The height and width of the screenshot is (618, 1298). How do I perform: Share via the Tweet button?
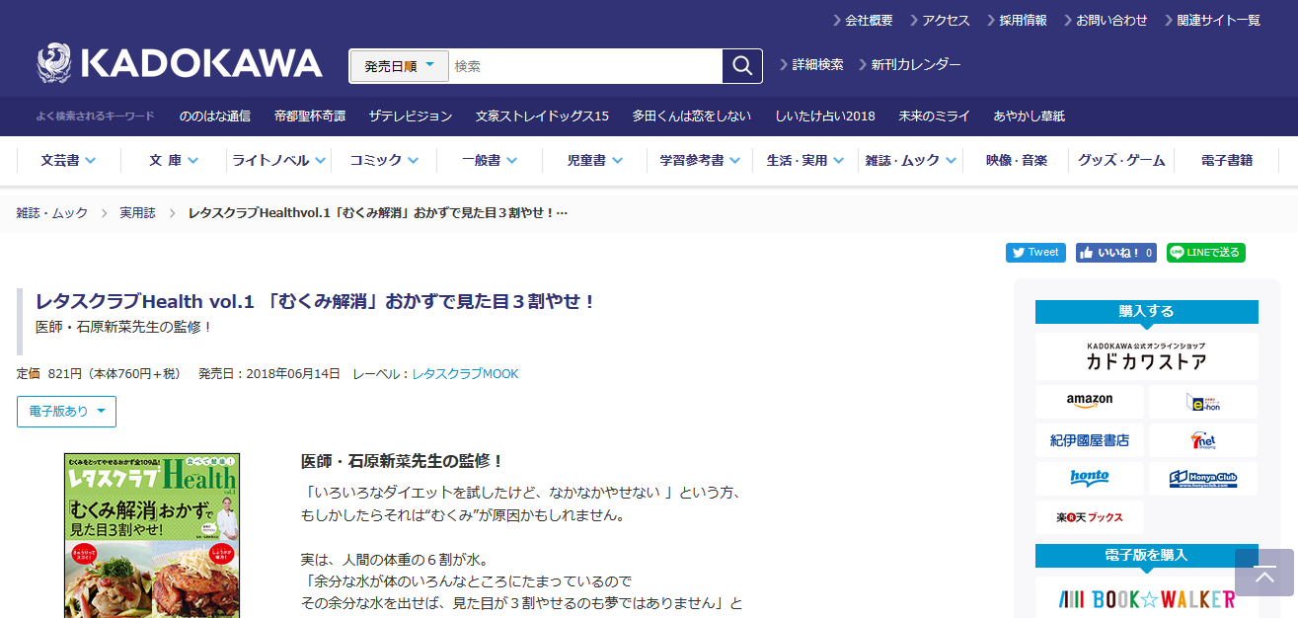click(1035, 253)
